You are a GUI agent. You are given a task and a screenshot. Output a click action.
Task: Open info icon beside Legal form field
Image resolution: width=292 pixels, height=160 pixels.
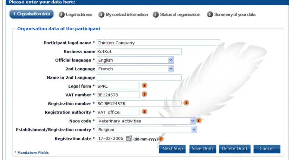[x=144, y=85]
